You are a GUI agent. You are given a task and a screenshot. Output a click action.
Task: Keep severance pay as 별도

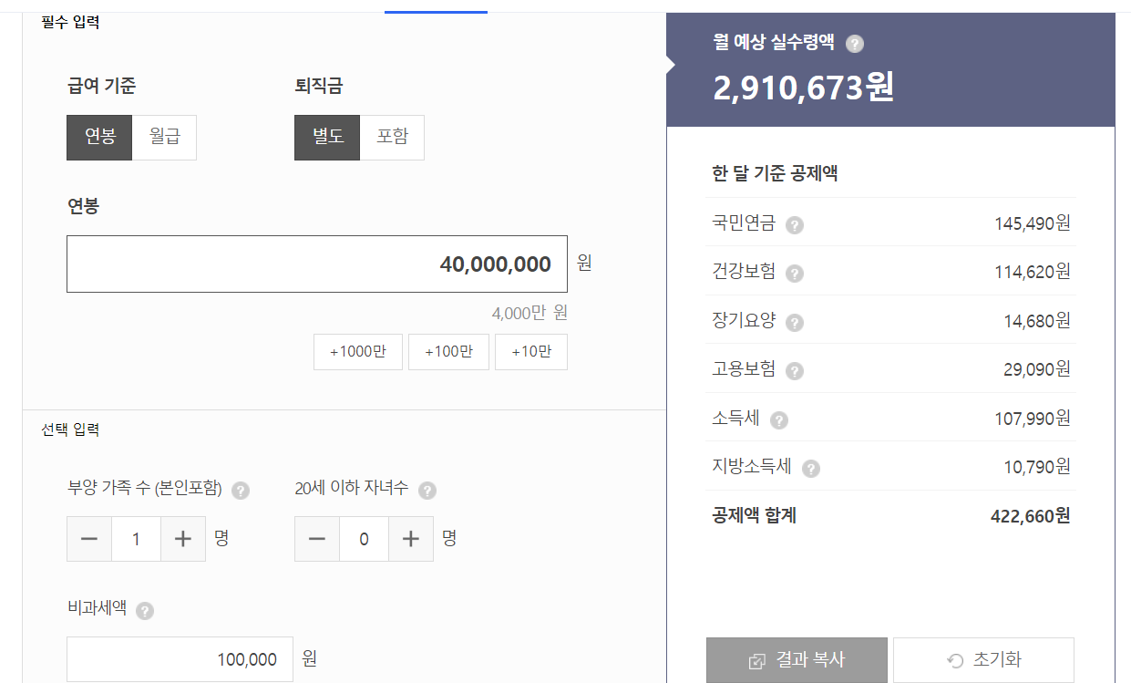pyautogui.click(x=326, y=137)
